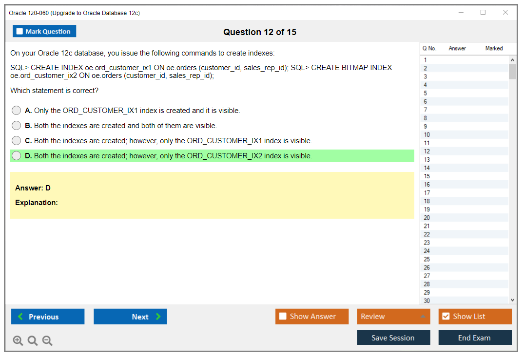Image resolution: width=524 pixels, height=358 pixels.
Task: Click the Show Answer checkbox icon
Action: (282, 316)
